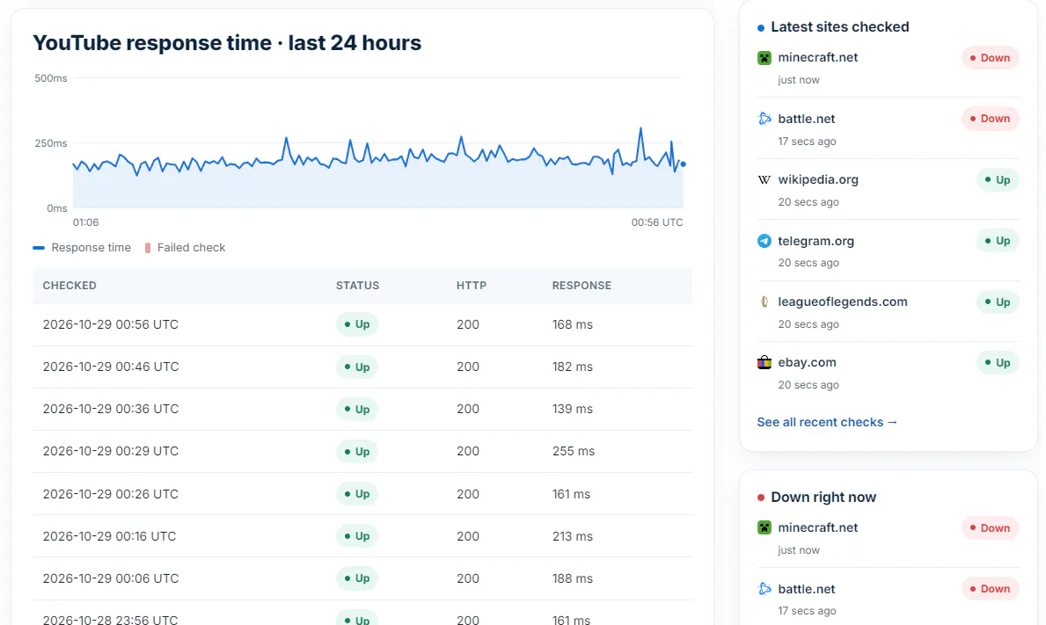Screen dimensions: 1046x625
Task: Click the STATUS column header
Action: 357,286
